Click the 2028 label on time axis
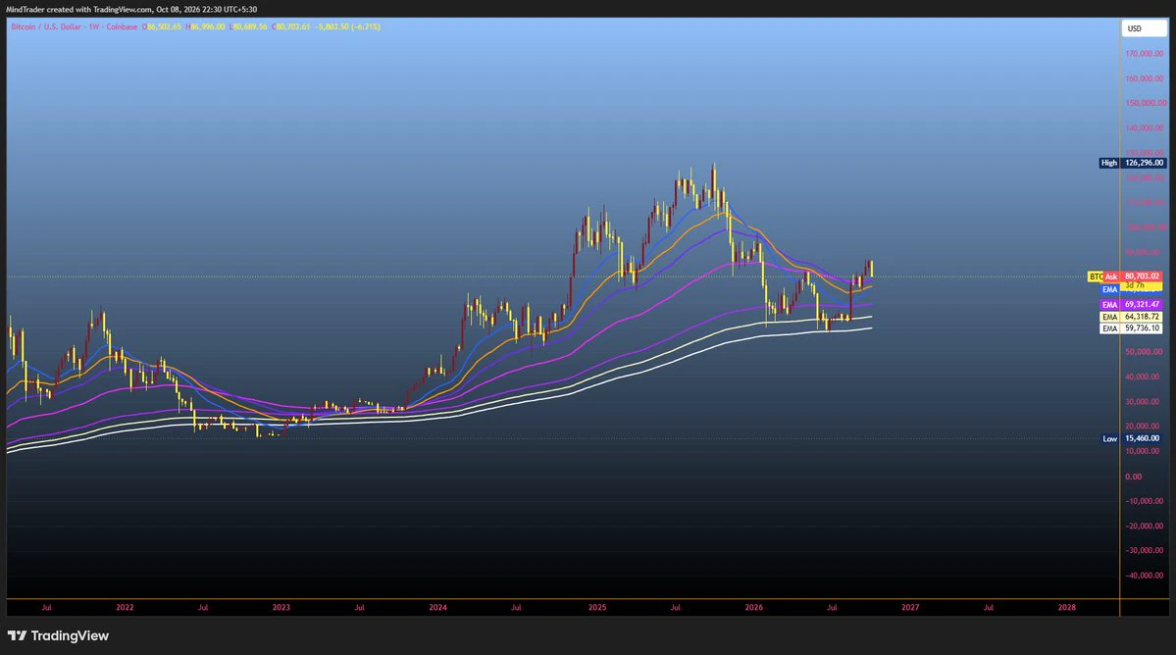This screenshot has width=1176, height=655. click(1066, 608)
